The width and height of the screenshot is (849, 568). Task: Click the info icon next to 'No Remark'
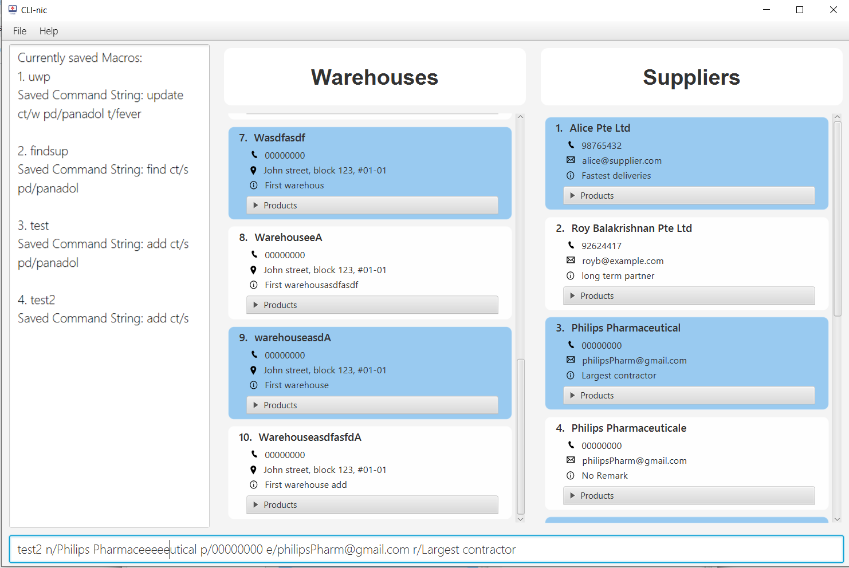click(x=571, y=475)
